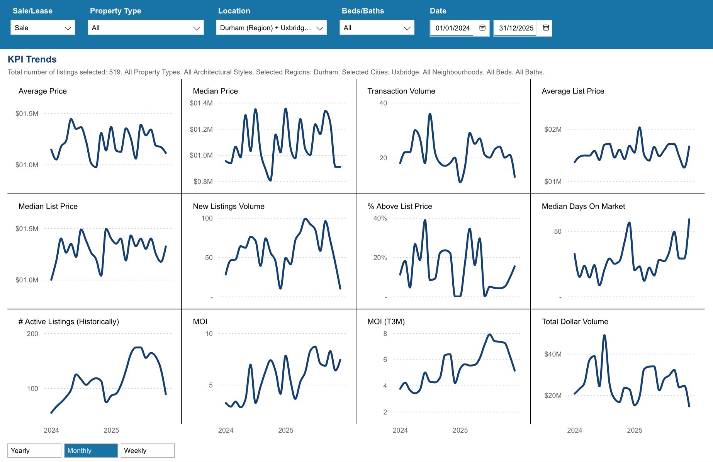Viewport: 713px width, 462px height.
Task: Expand the Beds/Baths dropdown
Action: 377,28
